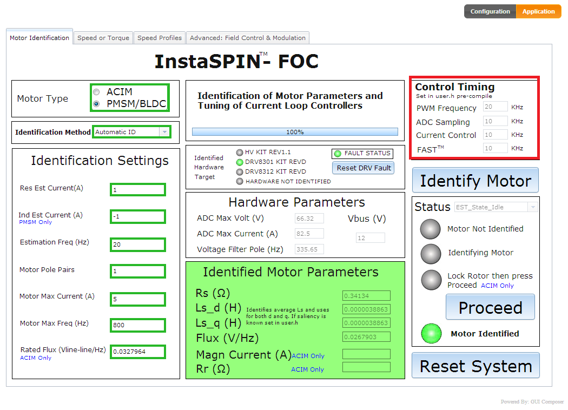Click the Motor Max Current input field
Viewport: 568px width, 410px height.
137,299
